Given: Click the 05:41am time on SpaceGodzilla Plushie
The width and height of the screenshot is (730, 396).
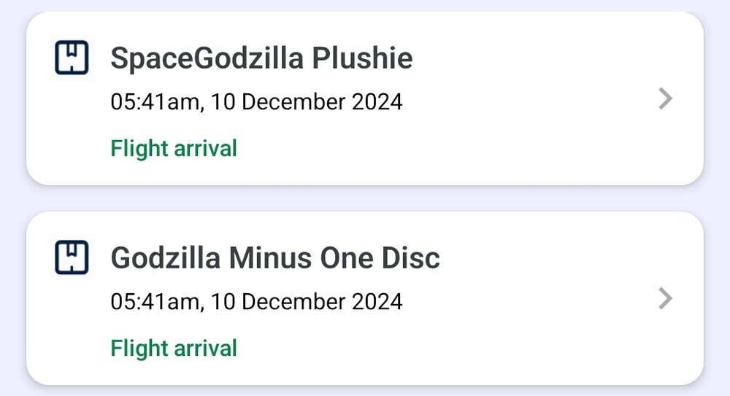Looking at the screenshot, I should [x=154, y=102].
